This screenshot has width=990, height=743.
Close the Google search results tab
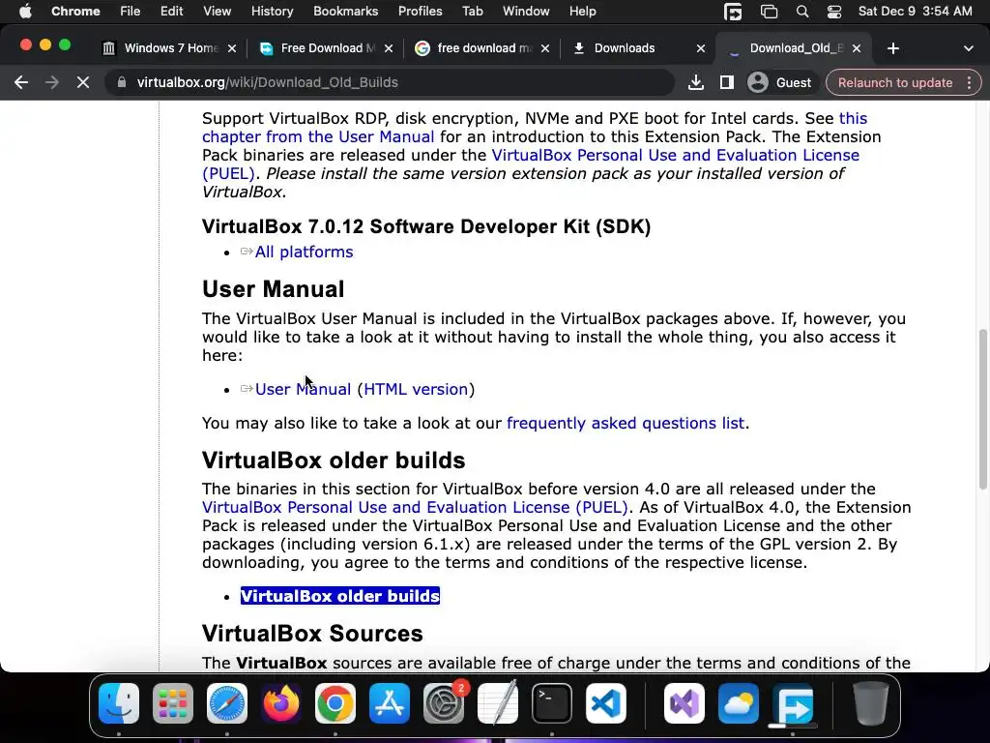pos(545,48)
